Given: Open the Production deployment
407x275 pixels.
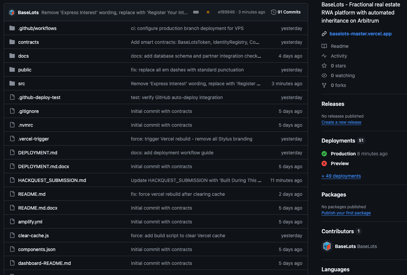Looking at the screenshot, I should point(343,154).
